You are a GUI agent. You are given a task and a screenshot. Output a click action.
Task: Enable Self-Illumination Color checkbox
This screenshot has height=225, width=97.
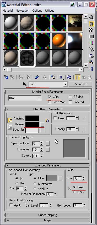click(x=55, y=118)
